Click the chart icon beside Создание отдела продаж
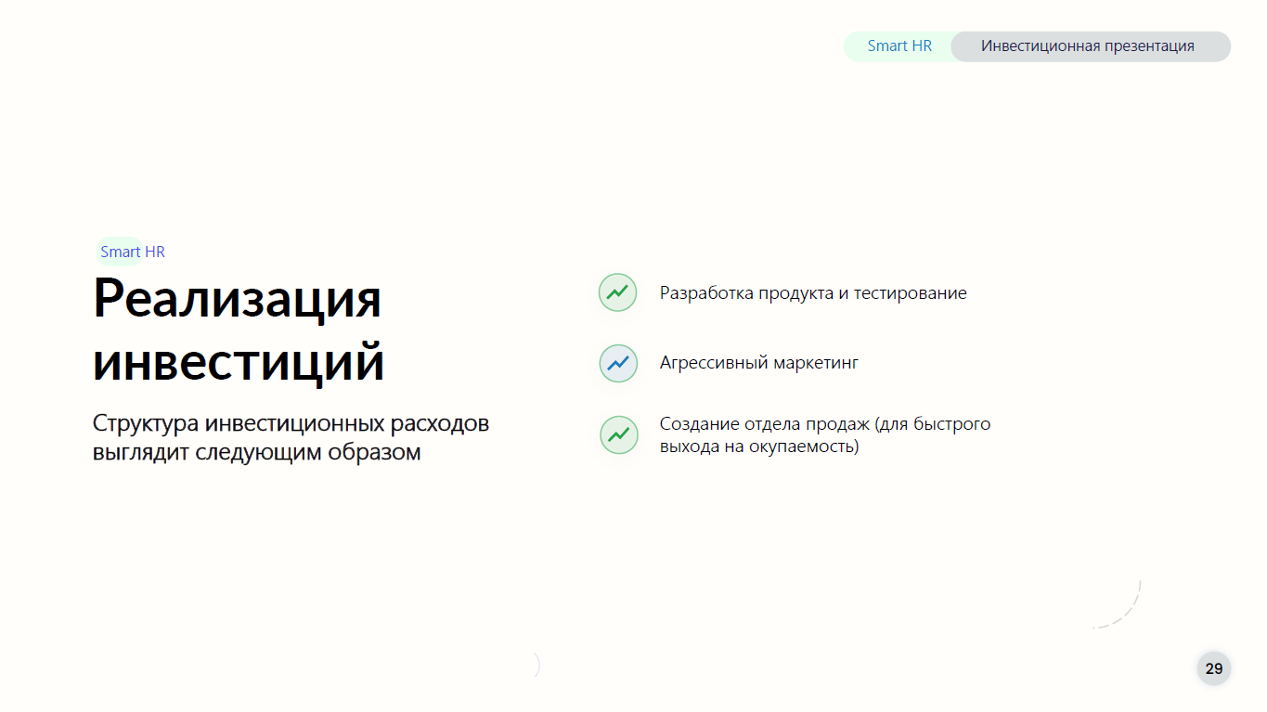This screenshot has height=712, width=1267. 618,434
